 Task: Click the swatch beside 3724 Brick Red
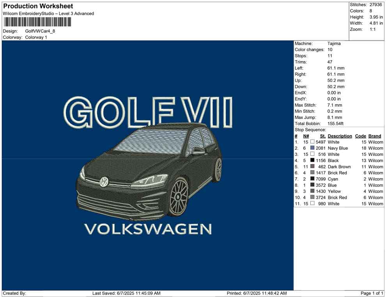[312, 197]
